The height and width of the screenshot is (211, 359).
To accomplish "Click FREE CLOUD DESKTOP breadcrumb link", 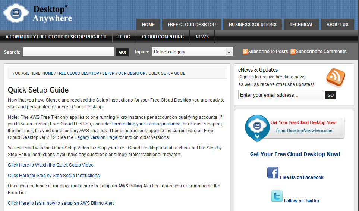I will (78, 74).
